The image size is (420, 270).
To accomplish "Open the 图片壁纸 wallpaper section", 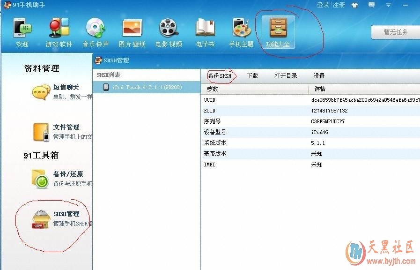I will 132,32.
